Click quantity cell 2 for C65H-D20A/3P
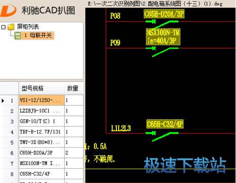Image resolution: width=236 pixels, height=183 pixels. click(x=74, y=153)
